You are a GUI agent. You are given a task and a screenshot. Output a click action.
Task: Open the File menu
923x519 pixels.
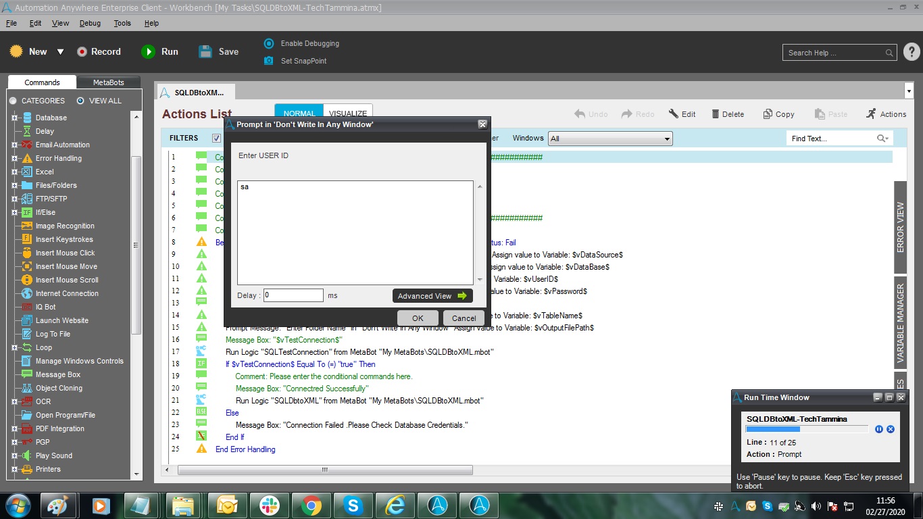pyautogui.click(x=11, y=23)
